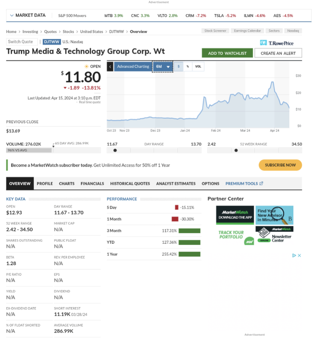Collapse chart panel with left arrow button
This screenshot has height=341, width=314.
tap(110, 66)
